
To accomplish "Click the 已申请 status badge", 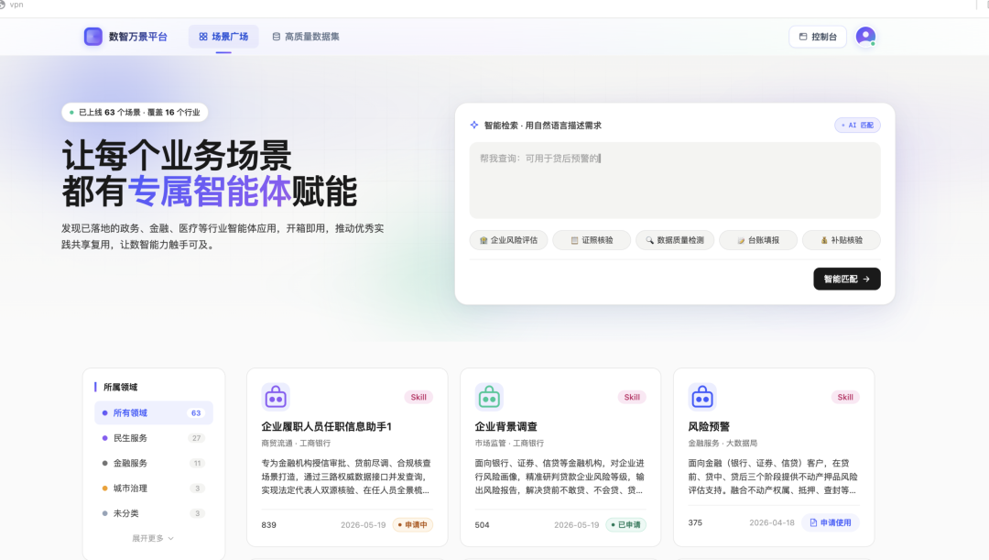I will coord(625,524).
